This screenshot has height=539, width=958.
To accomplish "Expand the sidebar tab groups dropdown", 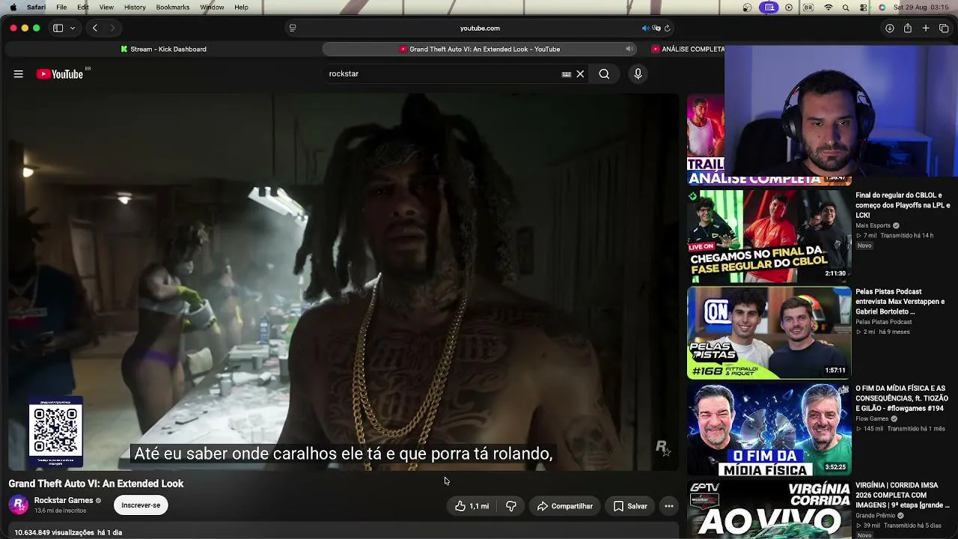I will 73,28.
